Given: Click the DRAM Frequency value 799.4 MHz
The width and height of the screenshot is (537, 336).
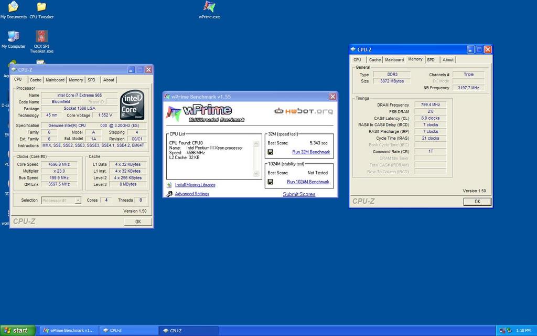Looking at the screenshot, I should 431,104.
